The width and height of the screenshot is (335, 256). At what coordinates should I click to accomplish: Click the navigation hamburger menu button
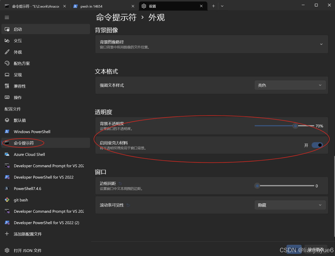(7, 17)
